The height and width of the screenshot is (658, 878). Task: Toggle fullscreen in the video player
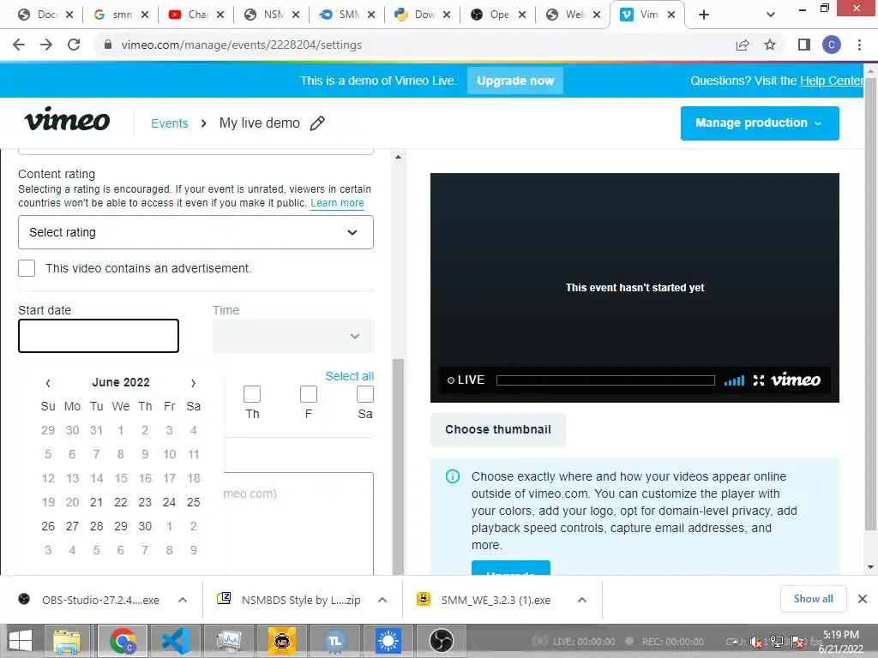(x=759, y=380)
